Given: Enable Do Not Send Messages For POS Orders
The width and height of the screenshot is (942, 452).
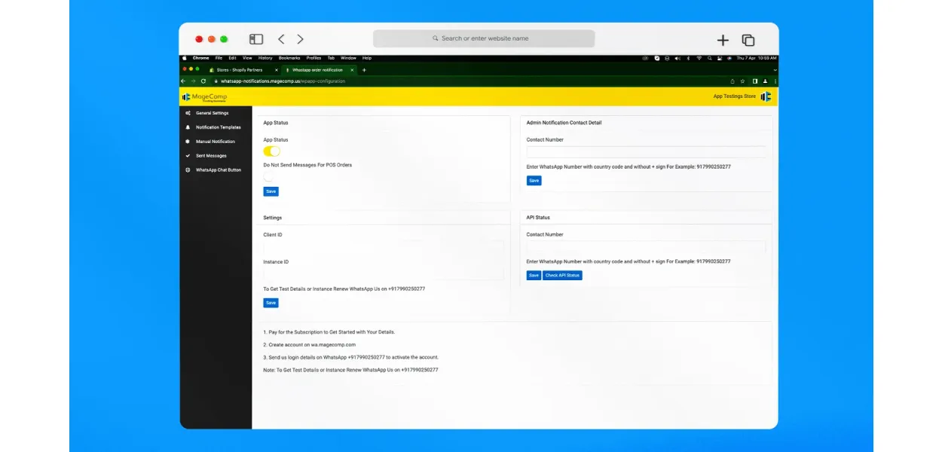Looking at the screenshot, I should 269,176.
